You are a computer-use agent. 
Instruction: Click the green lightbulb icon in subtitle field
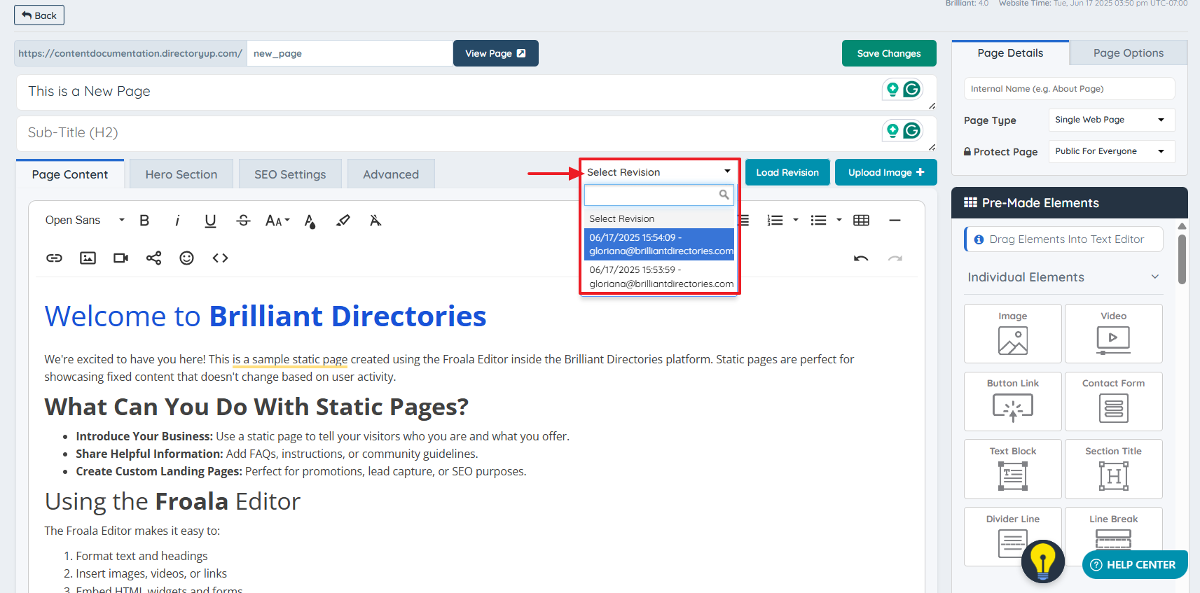click(892, 130)
